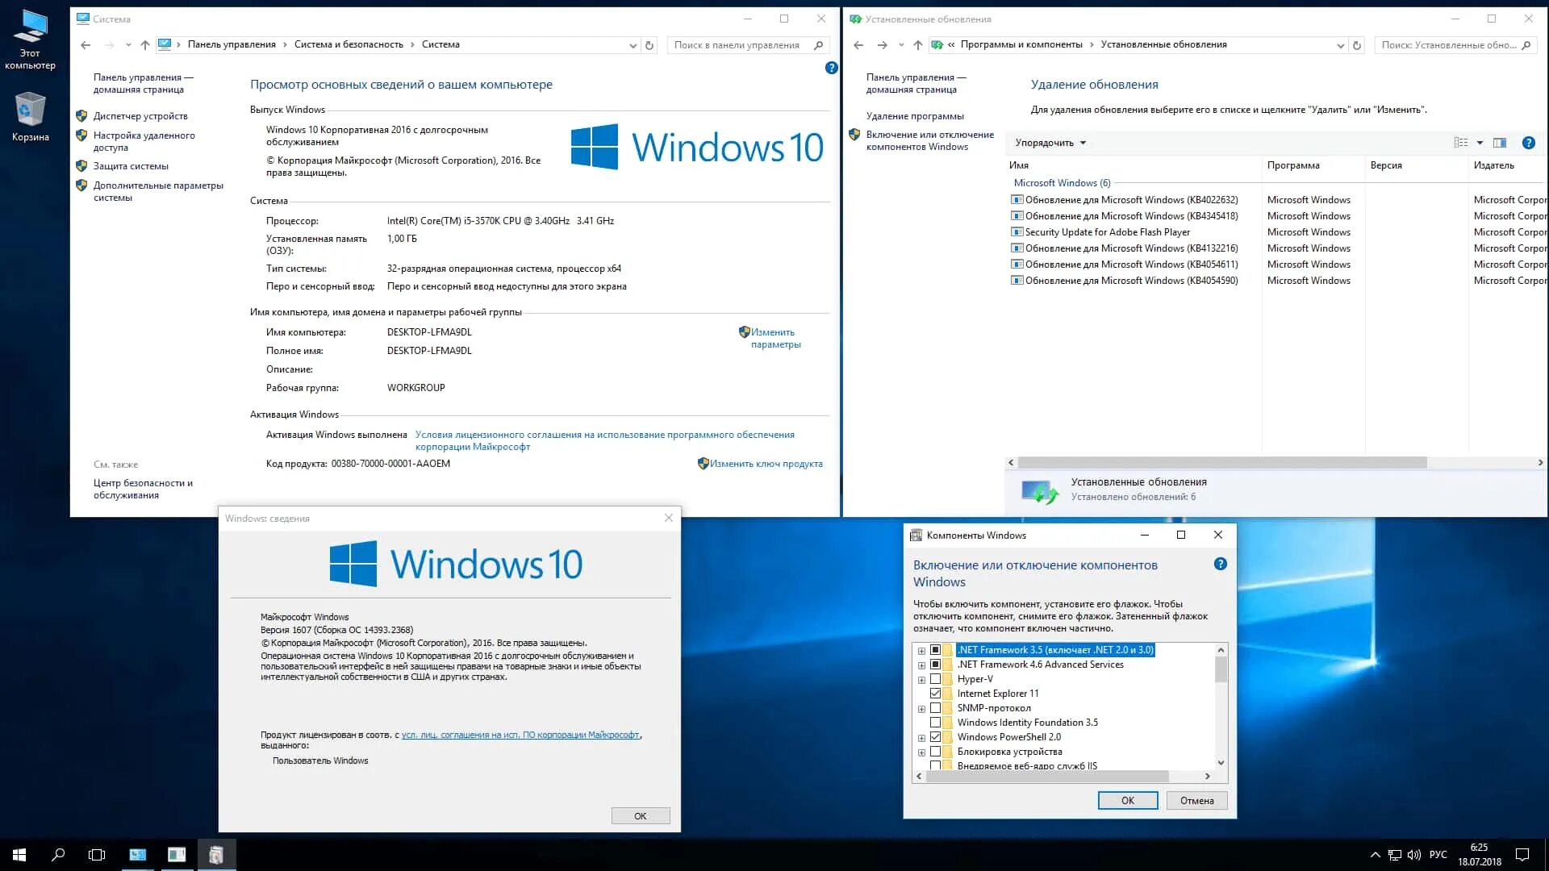Click Отмена in Компоненты Windows dialog
The height and width of the screenshot is (871, 1549).
tap(1197, 801)
